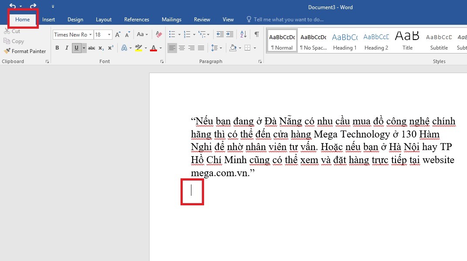467x261 pixels.
Task: Open the Font dialog launcher
Action: tap(162, 61)
